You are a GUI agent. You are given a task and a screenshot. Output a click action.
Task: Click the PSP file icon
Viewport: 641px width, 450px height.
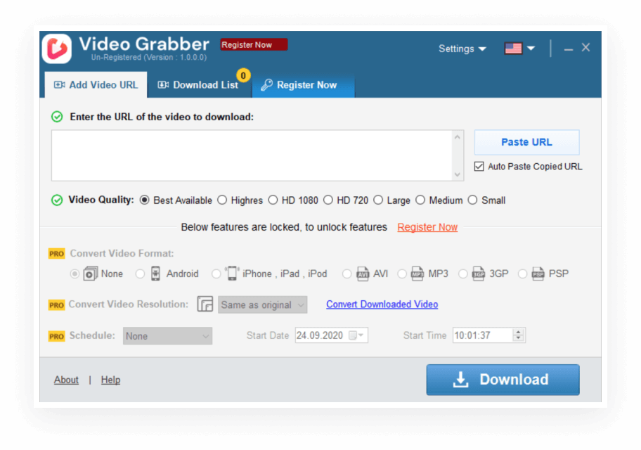[x=538, y=274]
